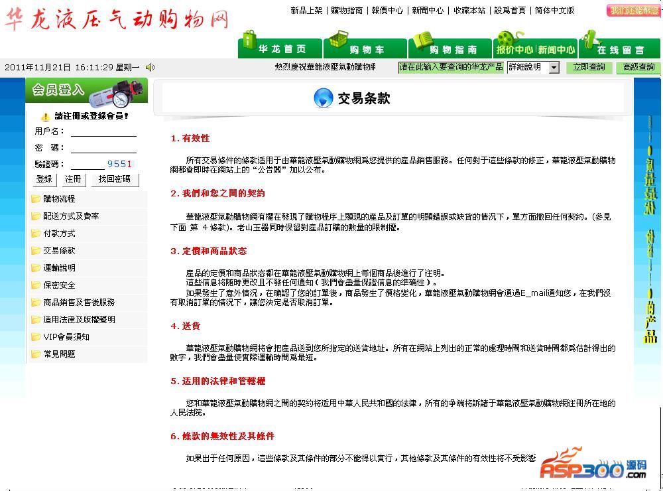The height and width of the screenshot is (491, 663).
Task: Click the heading 6. 條款的無效性及其條件
Action: 222,436
